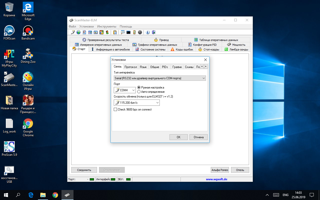
Task: Open Bandicam desktop shortcut
Action: coord(28,33)
